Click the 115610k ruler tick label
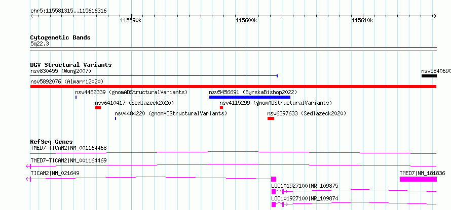 click(362, 20)
